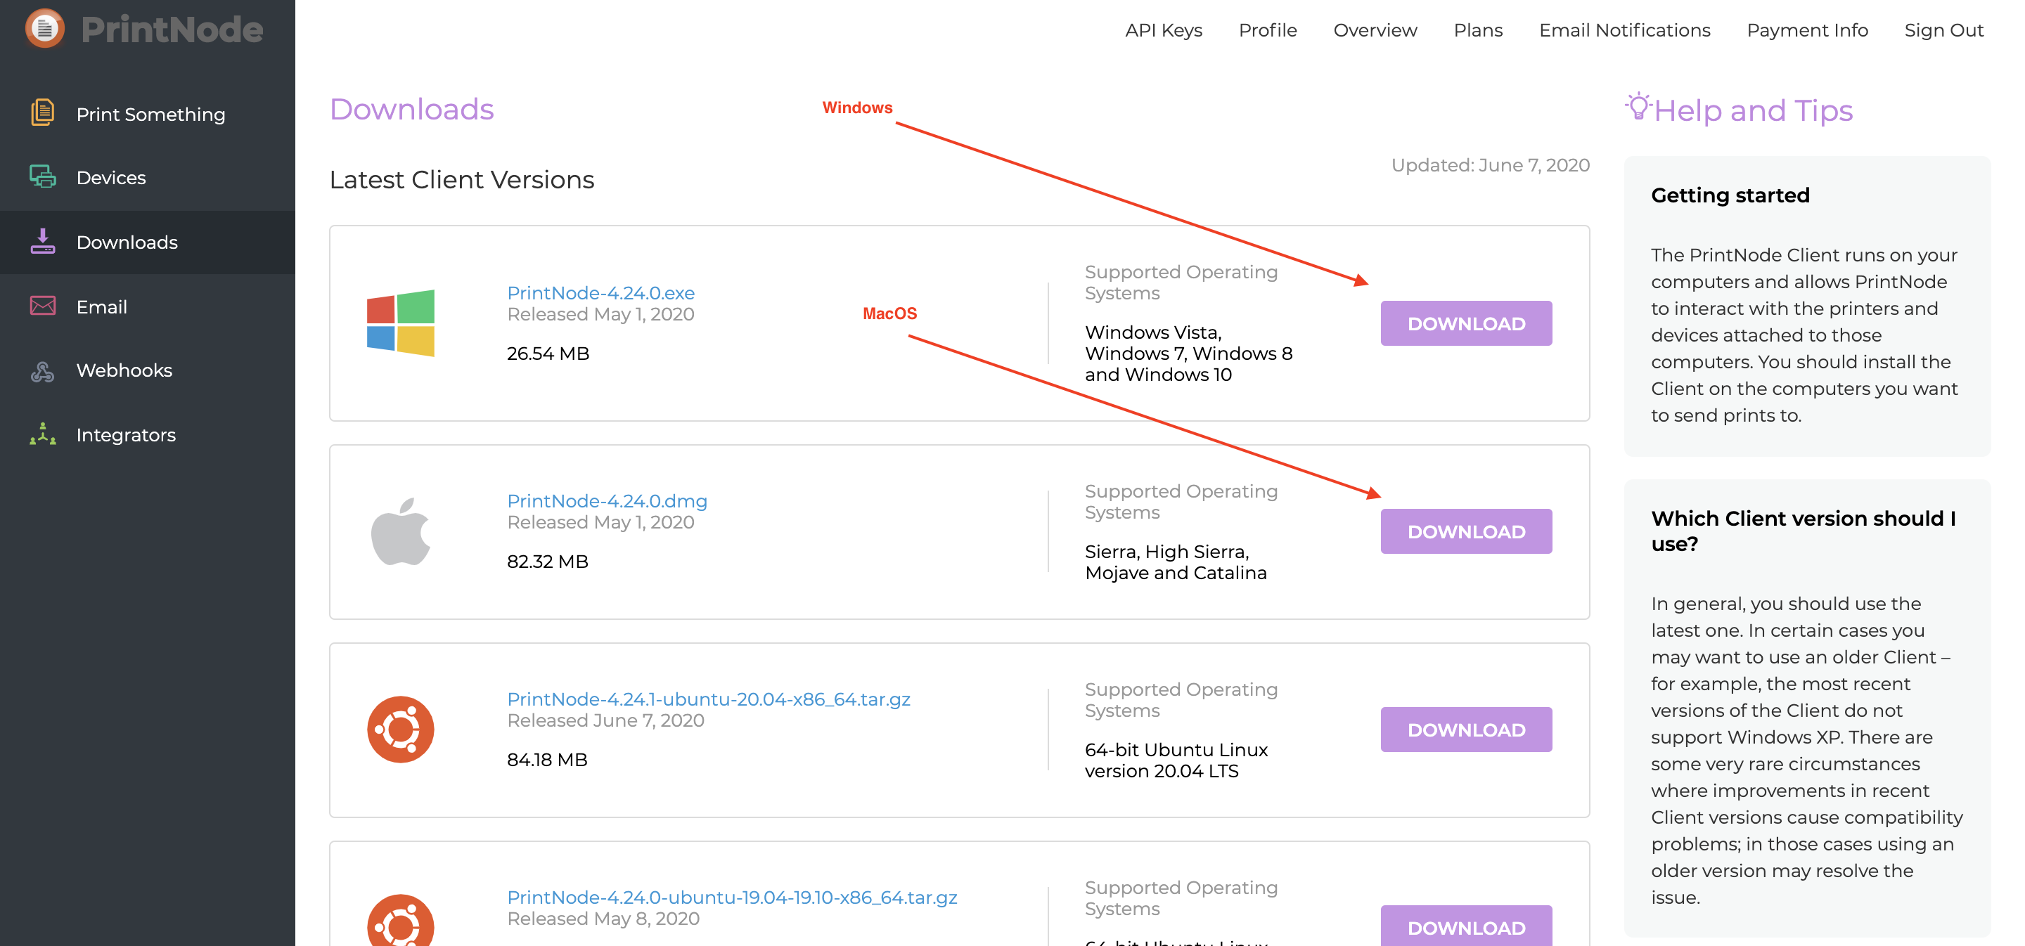Open Print Something in the sidebar
The width and height of the screenshot is (2025, 946).
(148, 114)
